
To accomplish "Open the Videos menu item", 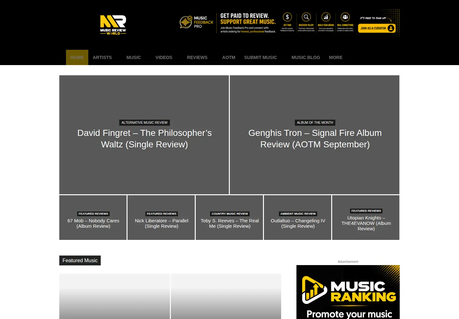I will tap(164, 57).
